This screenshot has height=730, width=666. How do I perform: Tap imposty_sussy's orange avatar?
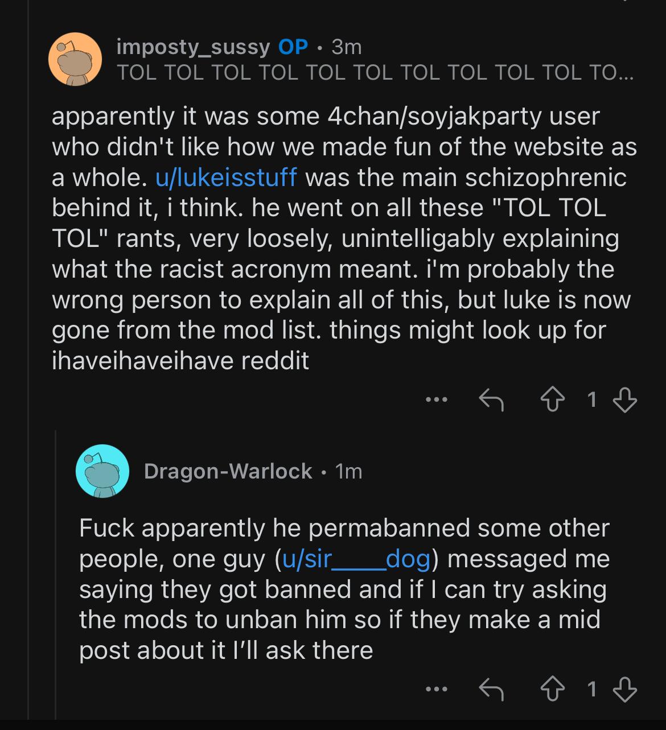[x=75, y=59]
